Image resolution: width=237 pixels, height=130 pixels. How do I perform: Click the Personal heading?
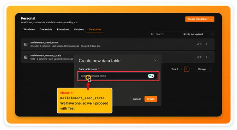[28, 18]
